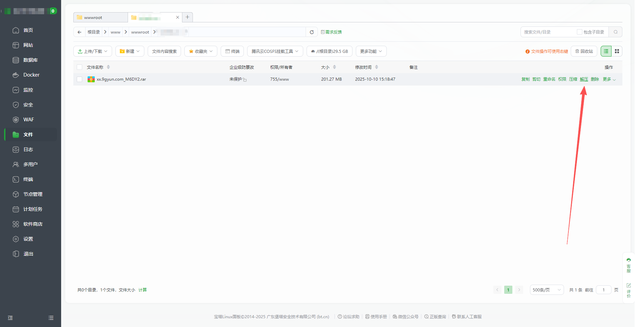Open the Database menu item
This screenshot has height=327, width=638.
tap(30, 60)
